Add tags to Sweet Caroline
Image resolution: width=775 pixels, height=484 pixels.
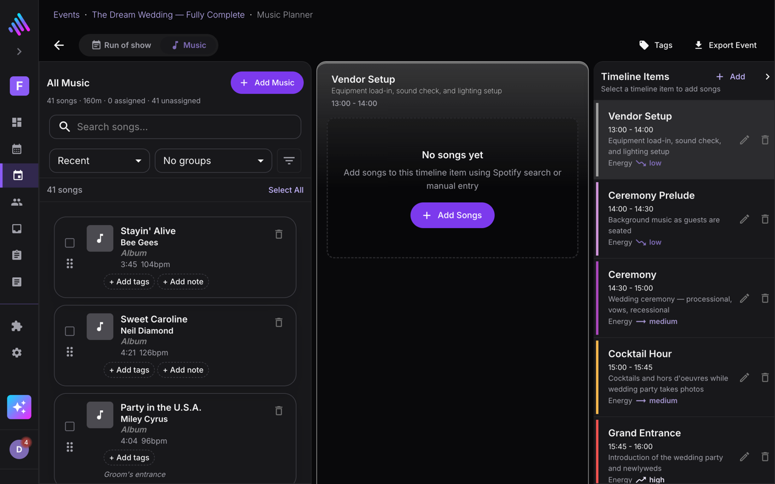[x=129, y=370]
